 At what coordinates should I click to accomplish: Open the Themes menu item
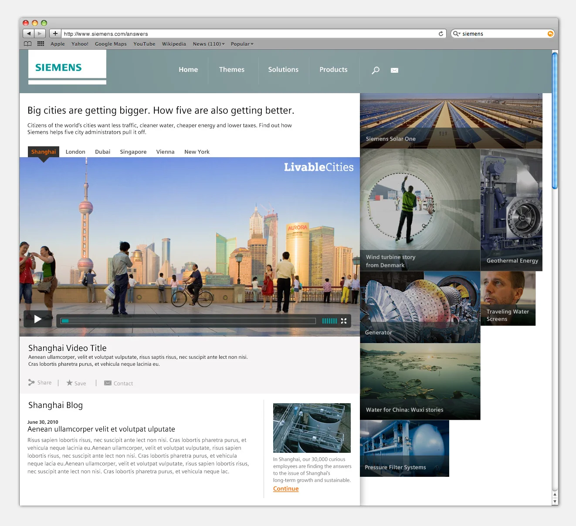point(232,70)
